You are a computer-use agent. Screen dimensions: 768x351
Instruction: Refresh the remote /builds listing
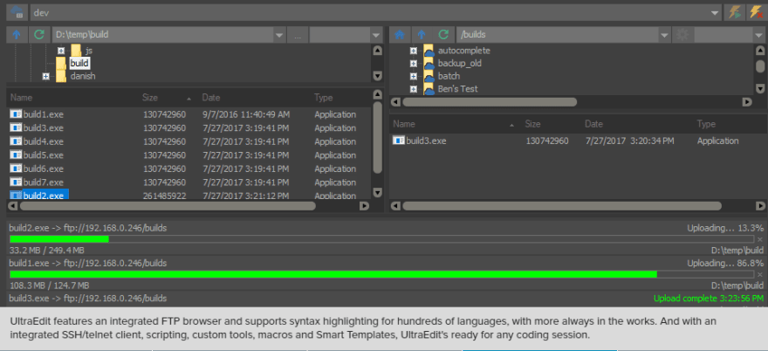(x=443, y=35)
